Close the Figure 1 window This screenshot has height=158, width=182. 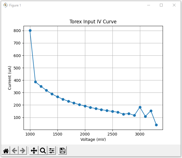pyautogui.click(x=174, y=5)
